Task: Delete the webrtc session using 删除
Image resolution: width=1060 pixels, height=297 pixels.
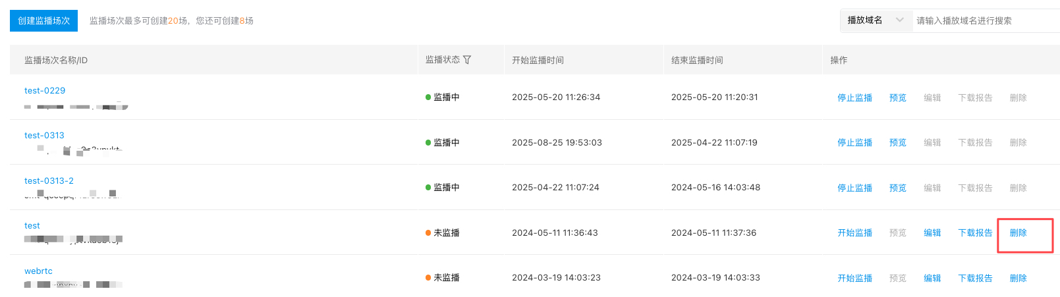Action: (x=1018, y=278)
